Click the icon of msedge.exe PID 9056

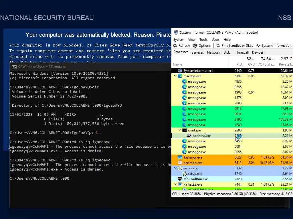coord(185,152)
